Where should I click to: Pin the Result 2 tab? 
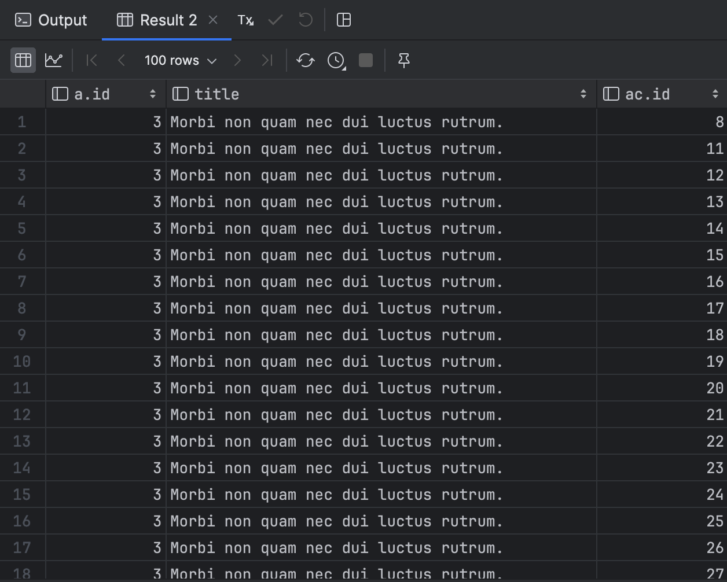pos(404,60)
